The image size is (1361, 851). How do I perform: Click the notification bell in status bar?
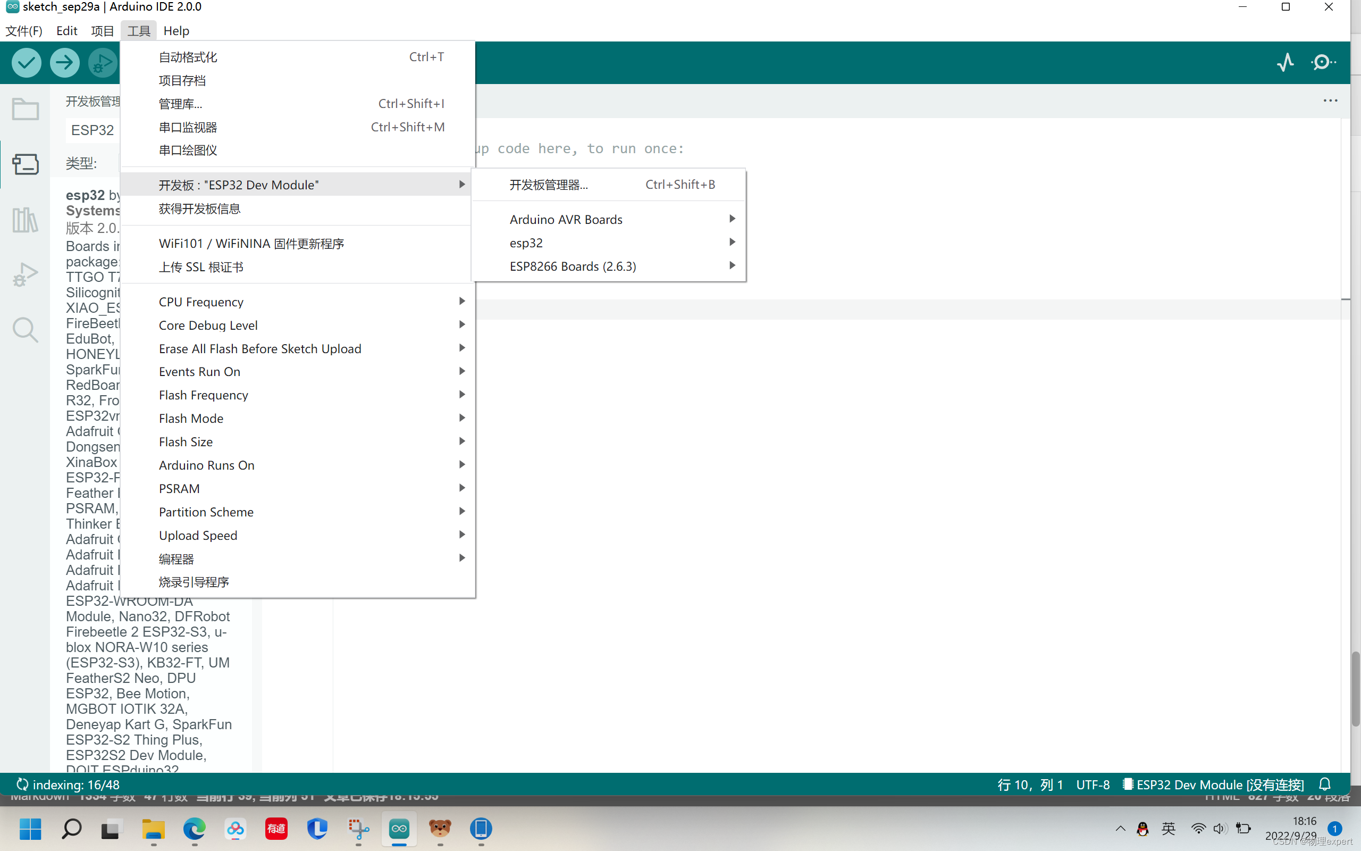(x=1325, y=784)
